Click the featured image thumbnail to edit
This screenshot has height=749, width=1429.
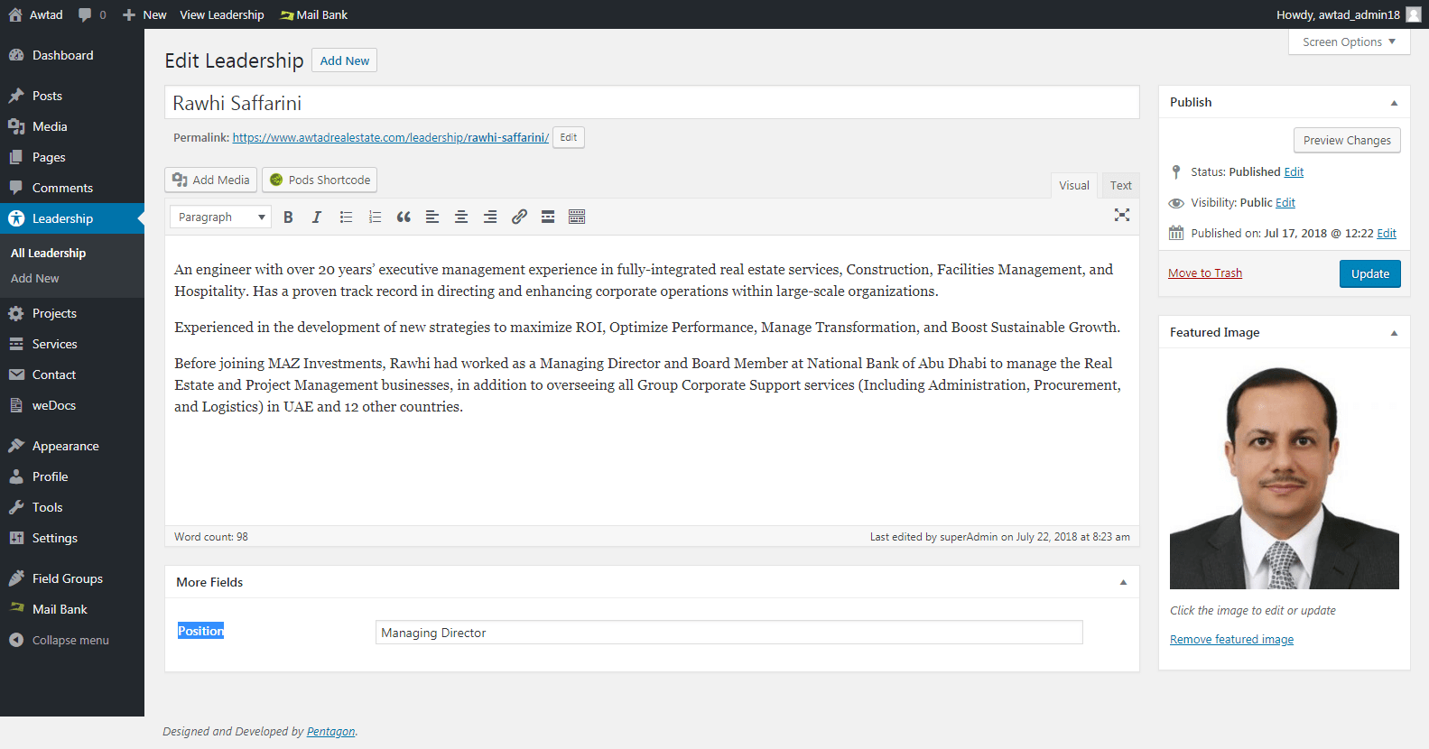1285,474
